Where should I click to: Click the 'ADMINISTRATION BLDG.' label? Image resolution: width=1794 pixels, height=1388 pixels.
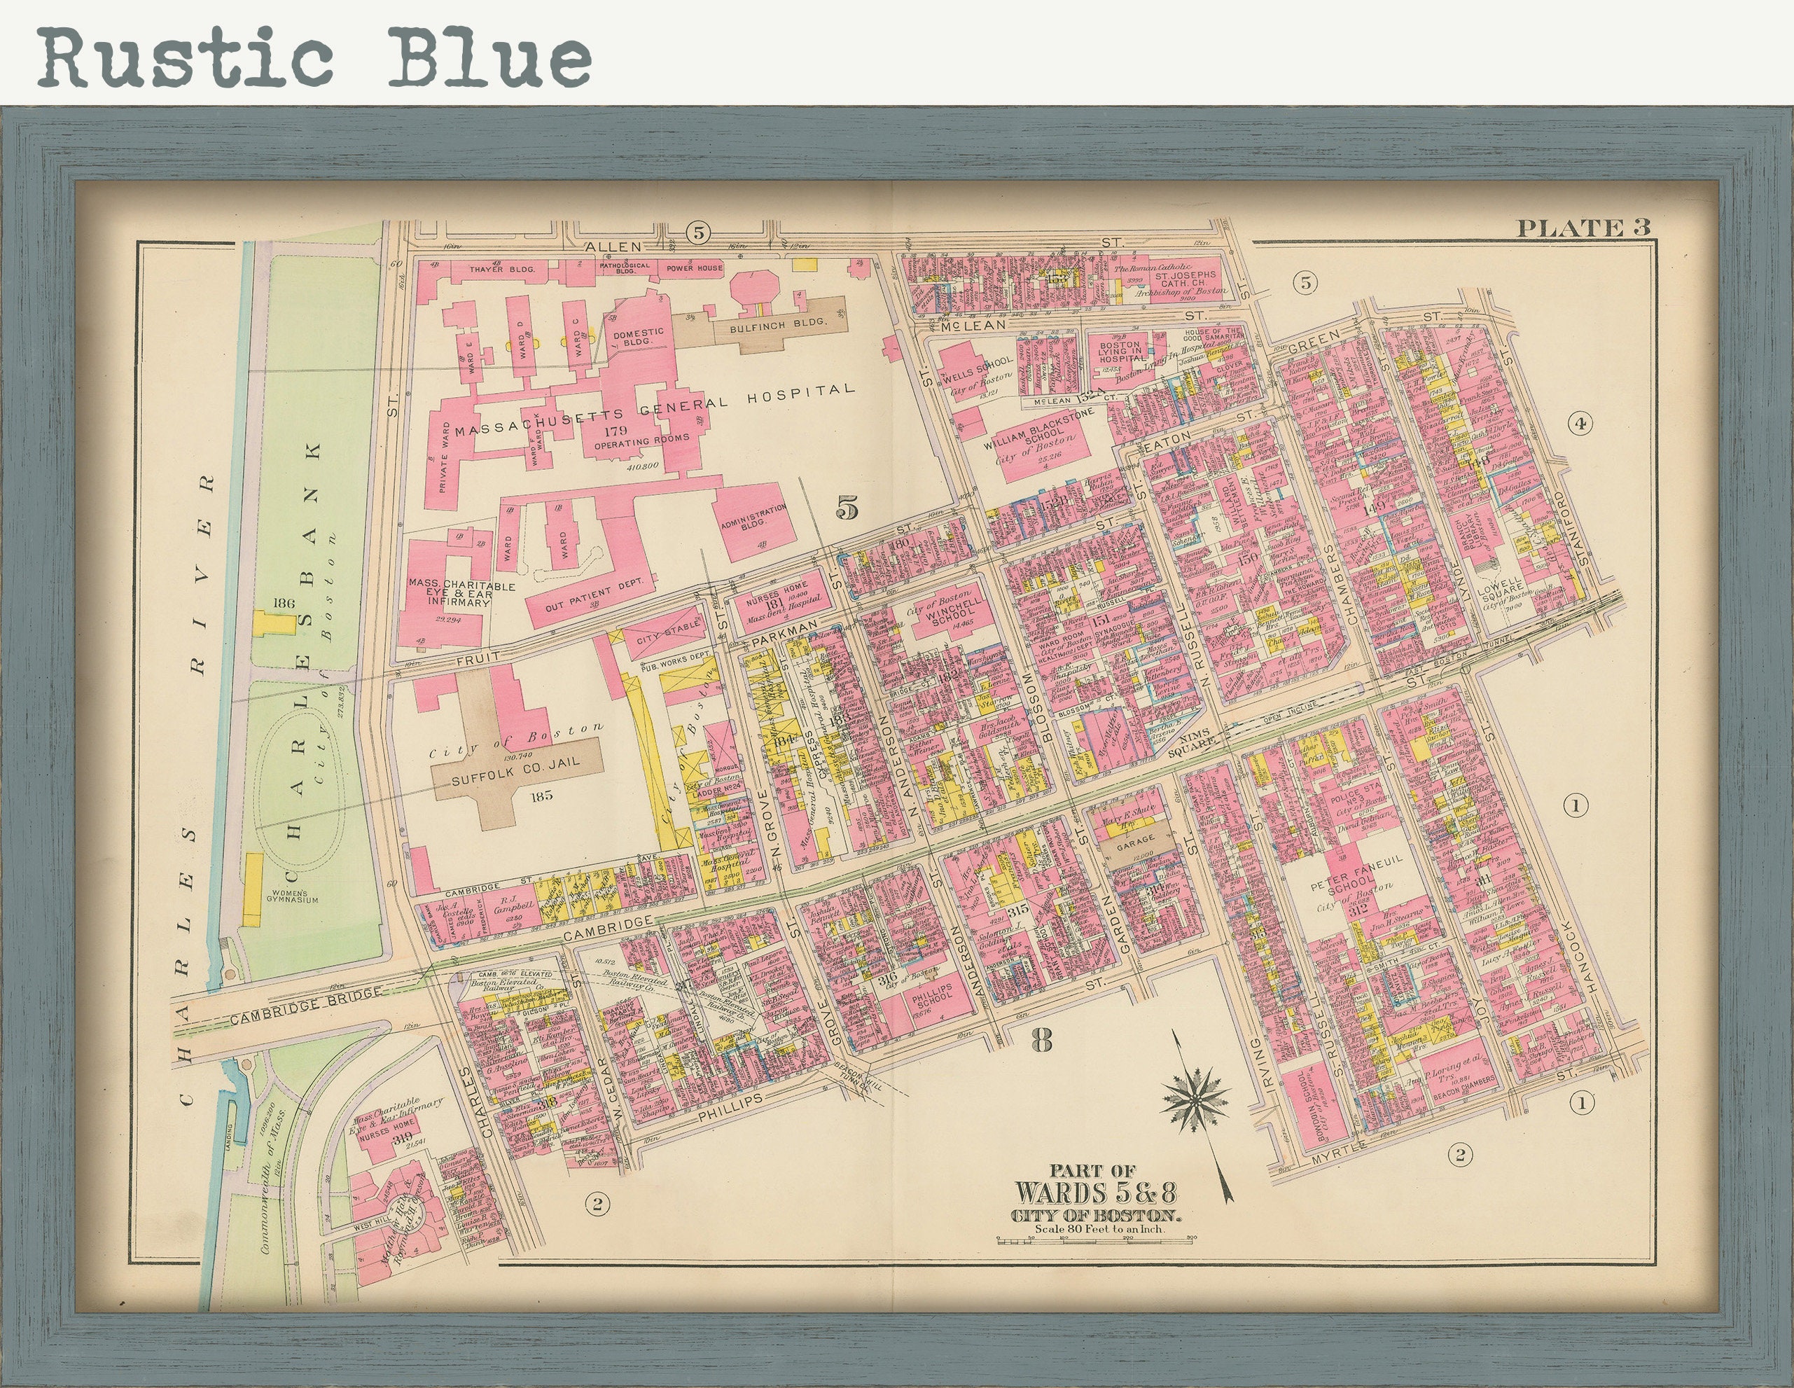[x=754, y=517]
